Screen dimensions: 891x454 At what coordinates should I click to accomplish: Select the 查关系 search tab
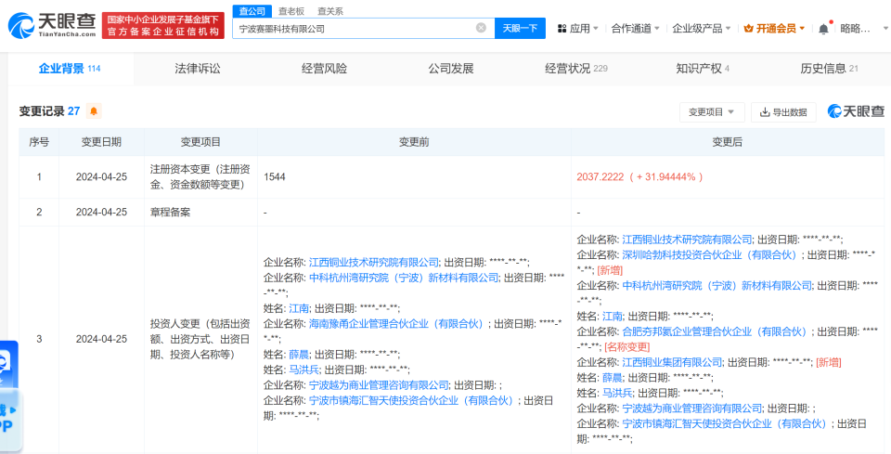point(330,11)
